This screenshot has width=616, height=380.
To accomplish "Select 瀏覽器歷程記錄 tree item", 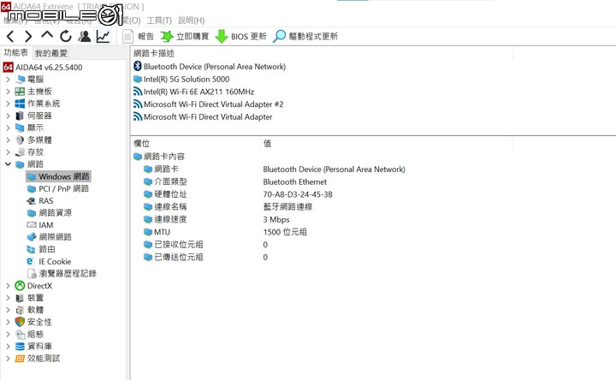I will tap(62, 274).
